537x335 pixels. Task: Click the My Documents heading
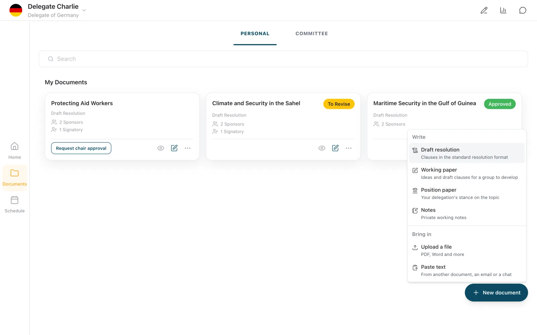66,82
